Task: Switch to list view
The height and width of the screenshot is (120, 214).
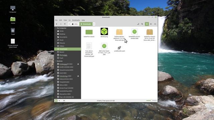Action: [151, 24]
